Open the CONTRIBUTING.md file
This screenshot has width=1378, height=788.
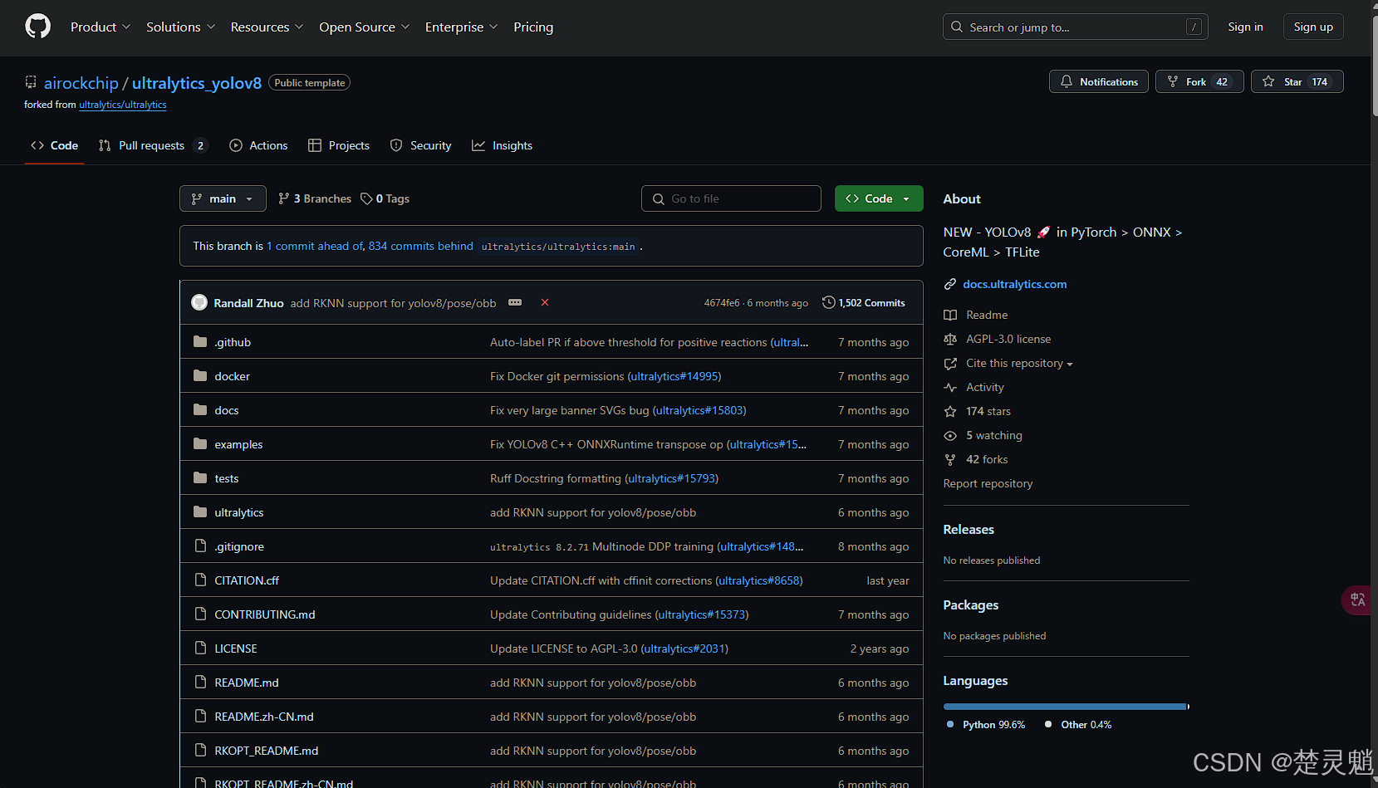[x=265, y=614]
